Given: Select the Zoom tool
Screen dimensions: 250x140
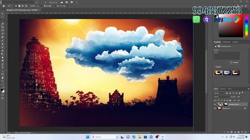Looking at the screenshot, I should [2, 81].
